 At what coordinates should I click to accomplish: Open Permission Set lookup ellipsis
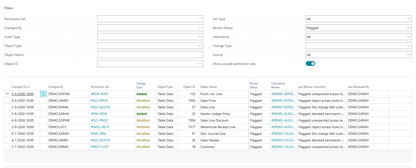tap(200, 19)
